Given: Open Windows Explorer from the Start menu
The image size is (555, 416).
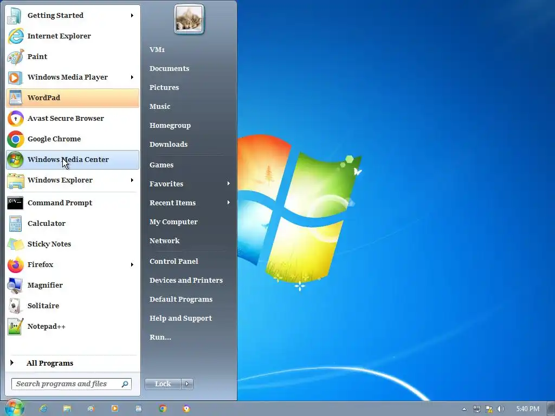Looking at the screenshot, I should pyautogui.click(x=73, y=180).
